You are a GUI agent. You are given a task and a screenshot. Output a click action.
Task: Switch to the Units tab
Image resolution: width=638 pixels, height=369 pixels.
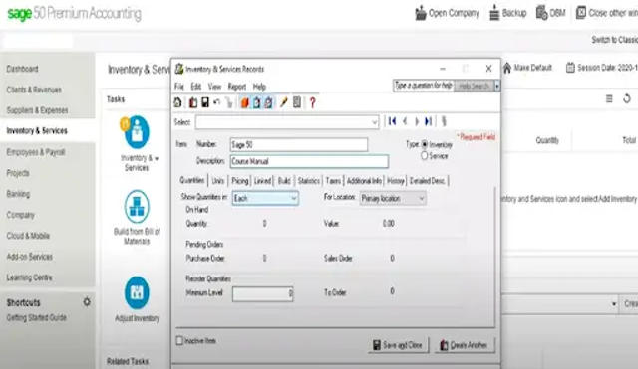[218, 181]
